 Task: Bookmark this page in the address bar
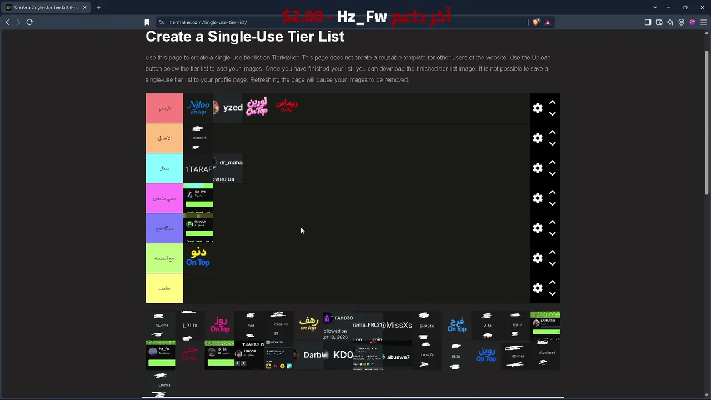[x=147, y=22]
